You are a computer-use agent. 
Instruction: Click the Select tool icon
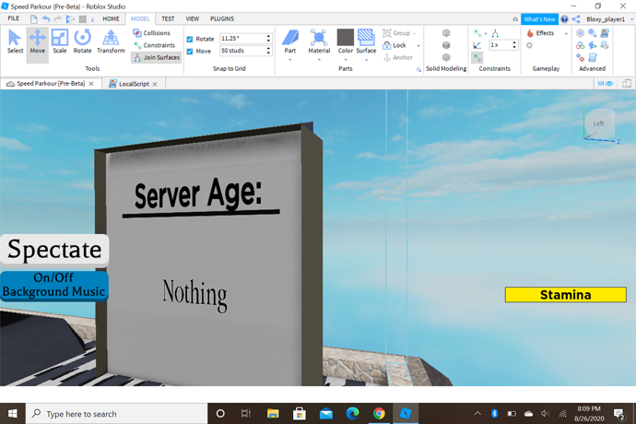coord(15,41)
